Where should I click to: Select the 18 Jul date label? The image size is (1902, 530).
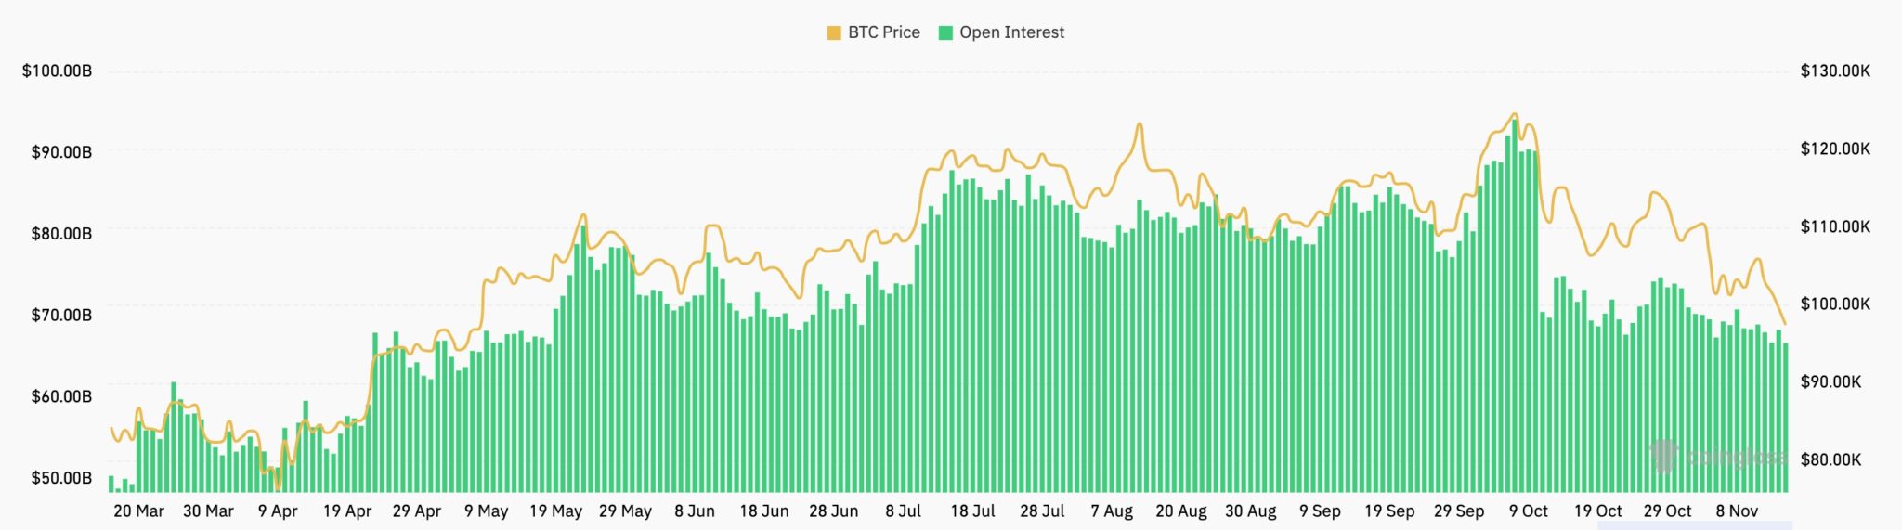pyautogui.click(x=972, y=511)
